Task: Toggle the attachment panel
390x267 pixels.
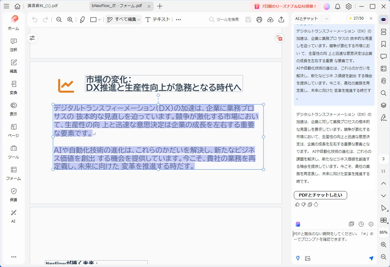Action: pyautogui.click(x=383, y=81)
